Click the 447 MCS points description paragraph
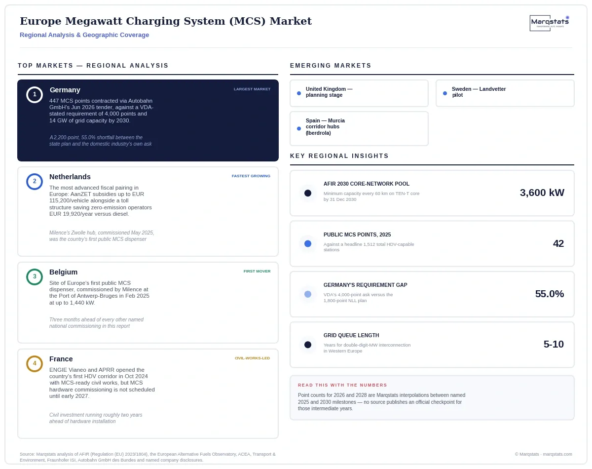592x469 pixels. (102, 111)
